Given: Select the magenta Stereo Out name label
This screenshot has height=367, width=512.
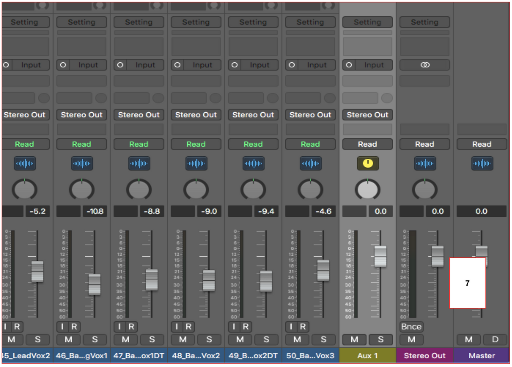Looking at the screenshot, I should 425,355.
